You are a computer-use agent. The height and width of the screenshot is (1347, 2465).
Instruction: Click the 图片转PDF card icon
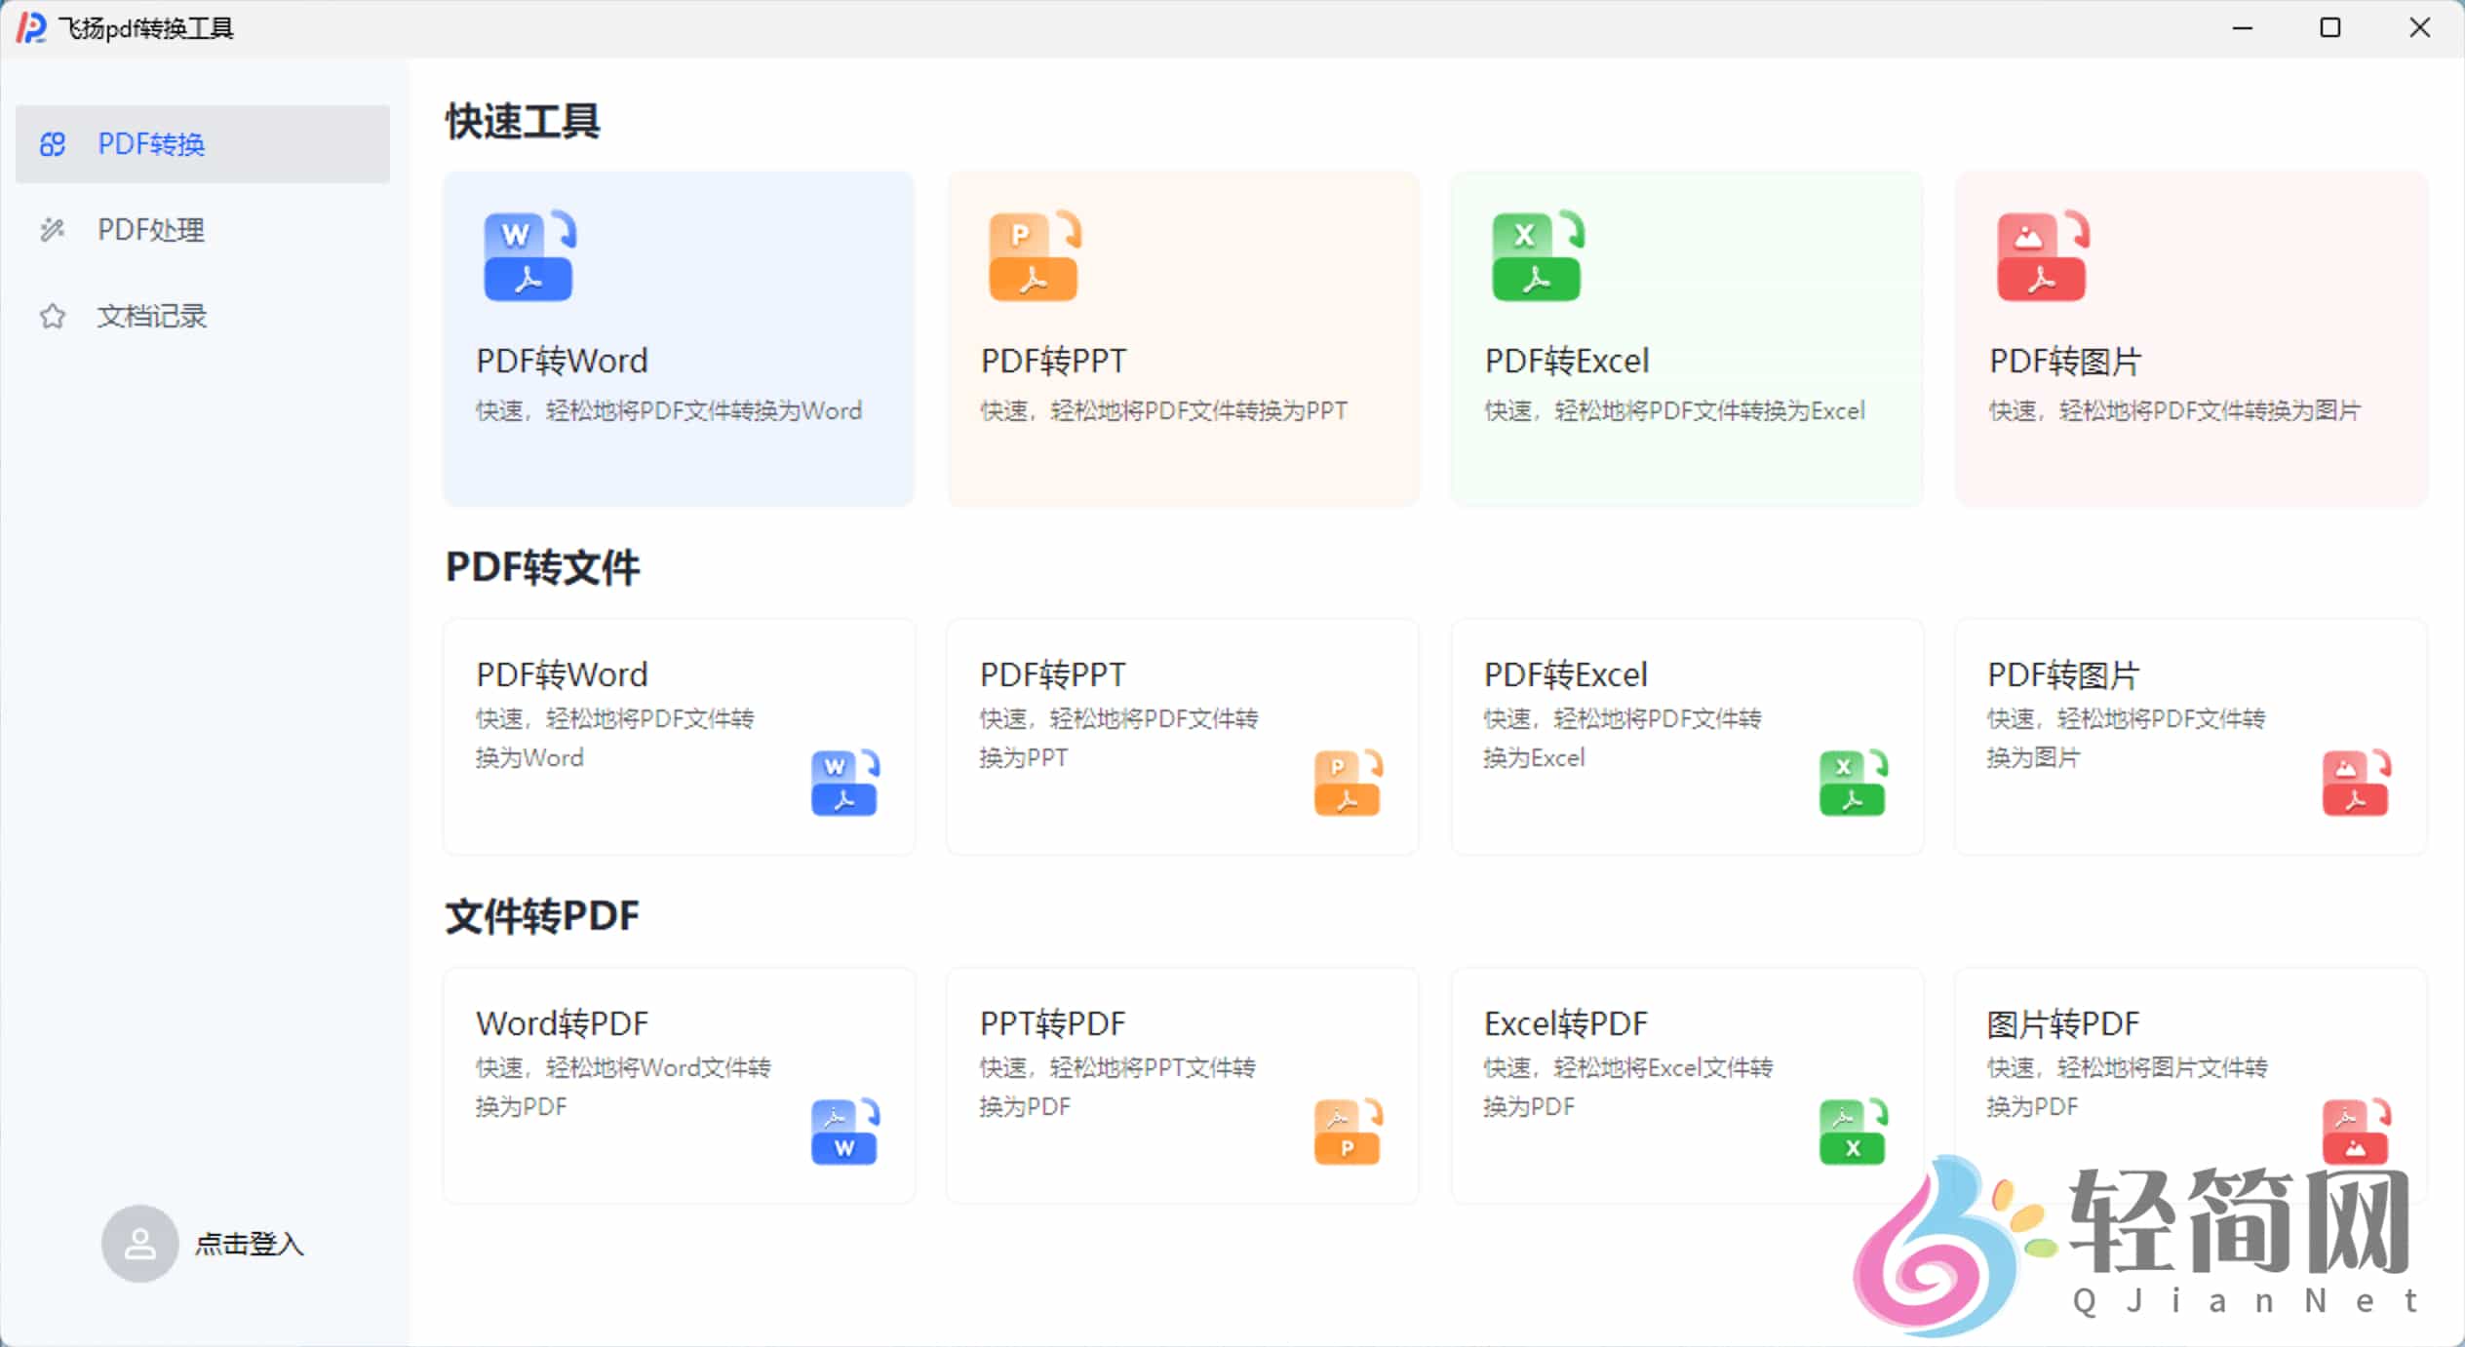point(2354,1132)
